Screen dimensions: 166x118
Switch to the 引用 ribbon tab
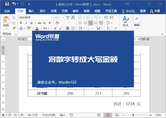[x=65, y=11]
